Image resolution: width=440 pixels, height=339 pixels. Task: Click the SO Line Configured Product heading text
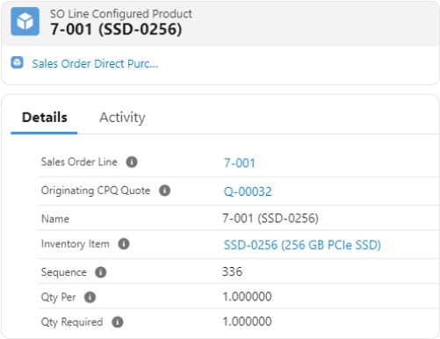point(121,14)
